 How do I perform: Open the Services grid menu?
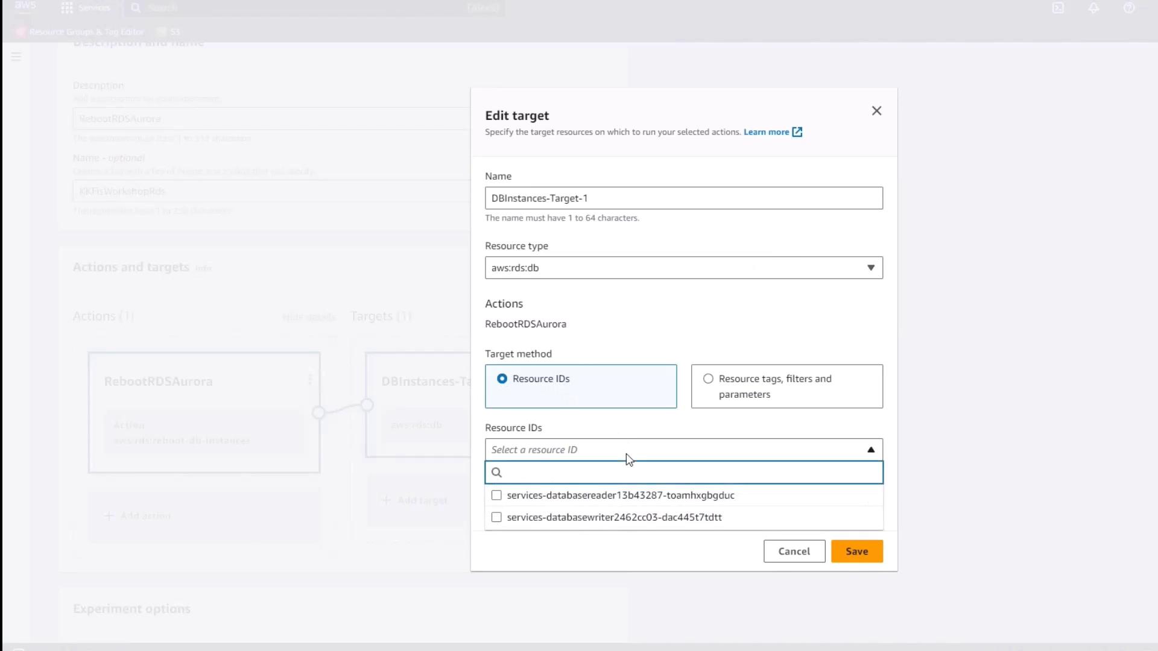point(67,8)
